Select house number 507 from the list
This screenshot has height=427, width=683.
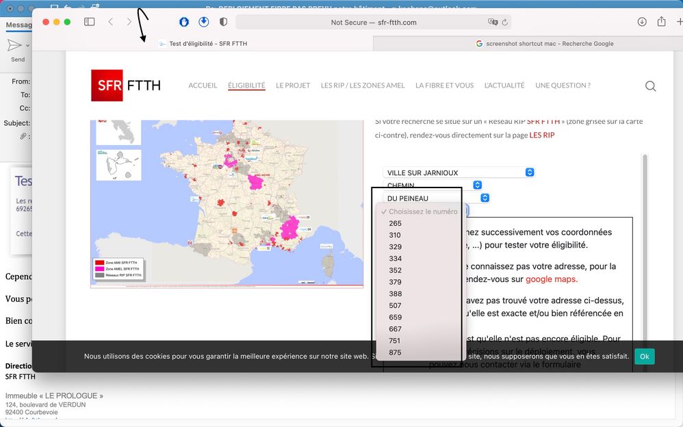tap(395, 305)
